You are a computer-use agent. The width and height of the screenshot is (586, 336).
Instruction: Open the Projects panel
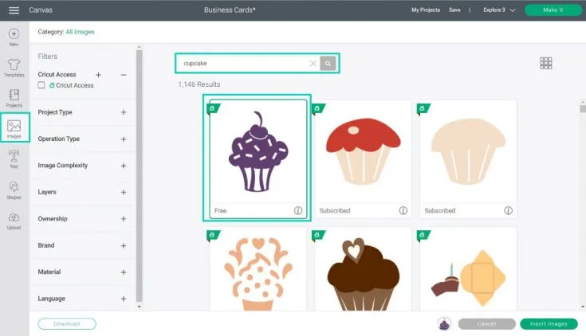pos(14,97)
